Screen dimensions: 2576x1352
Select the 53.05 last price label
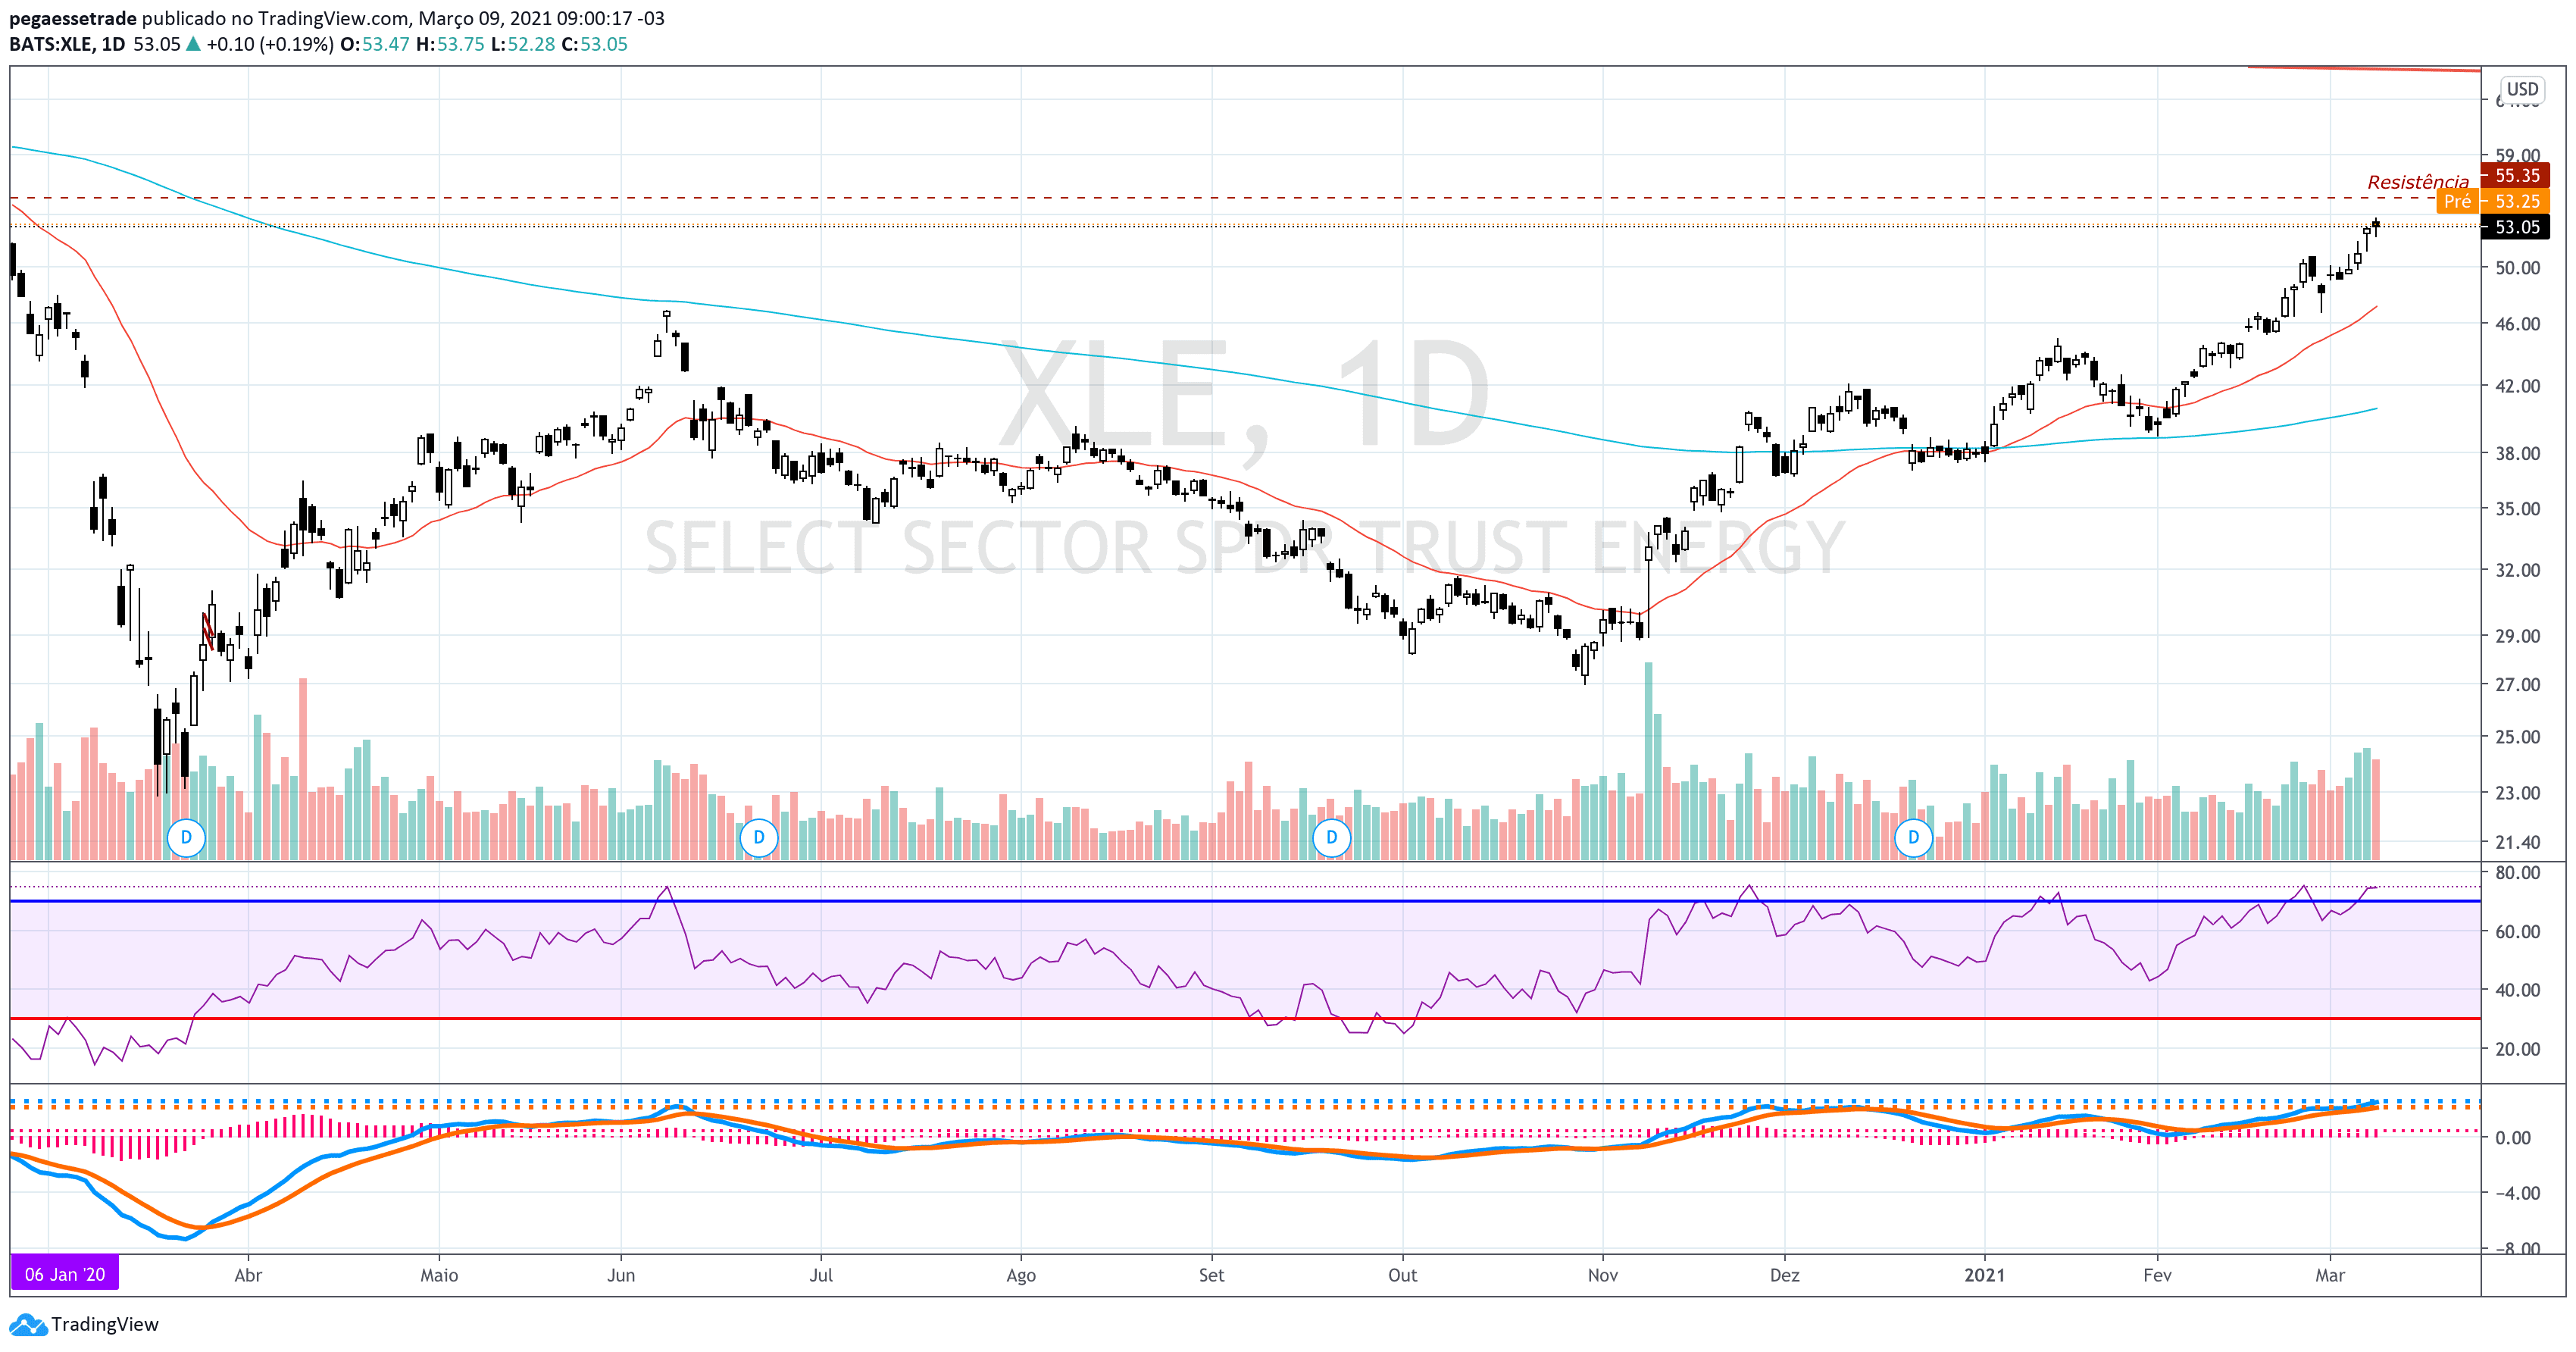coord(2516,227)
